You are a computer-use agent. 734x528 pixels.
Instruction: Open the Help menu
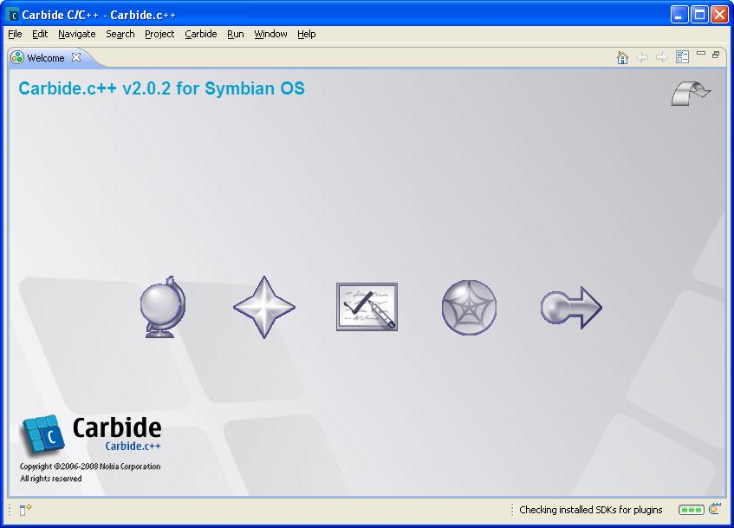pos(307,34)
